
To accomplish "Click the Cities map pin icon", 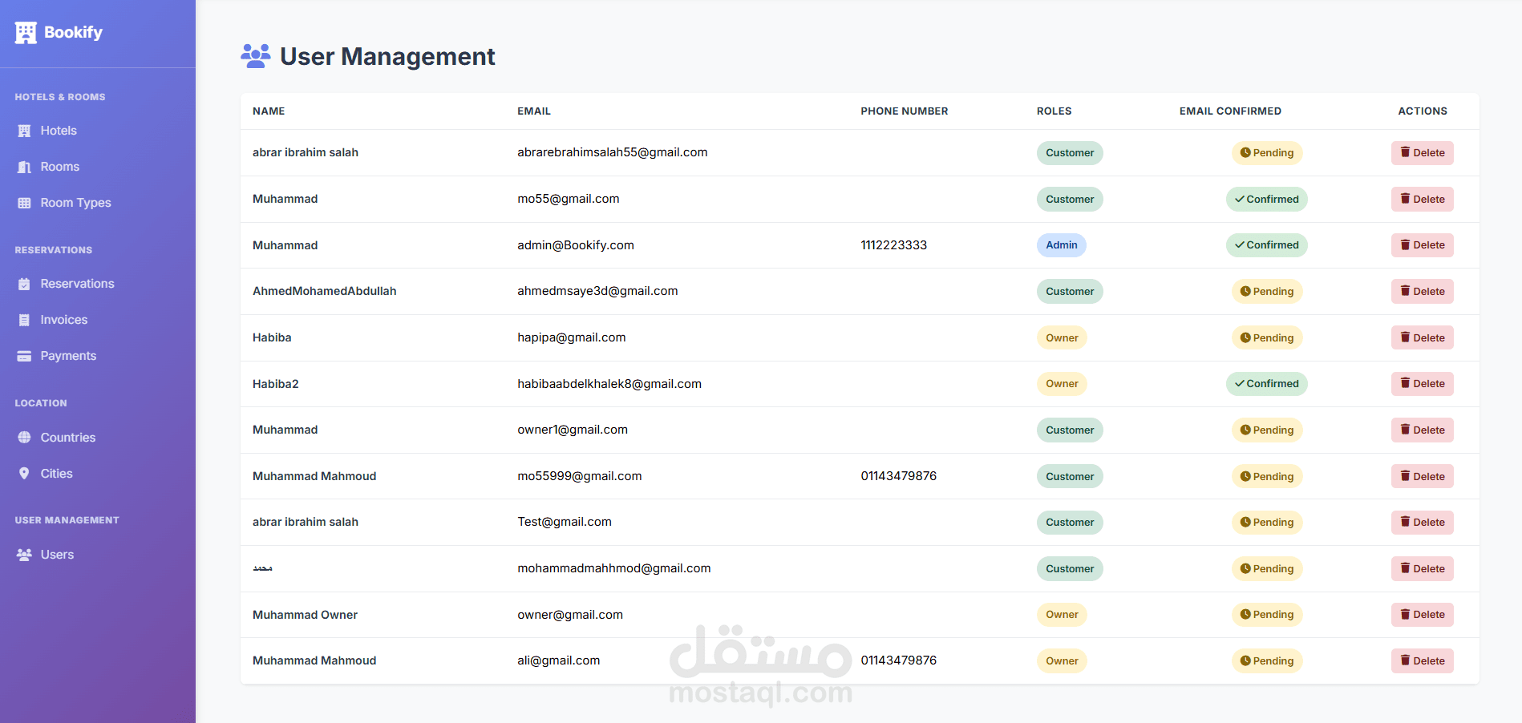I will coord(24,474).
